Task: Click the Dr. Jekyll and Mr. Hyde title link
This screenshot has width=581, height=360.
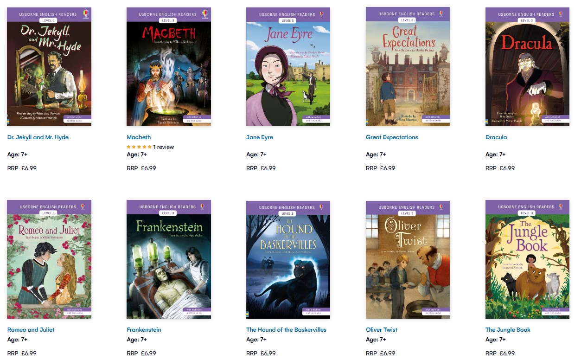Action: 38,137
